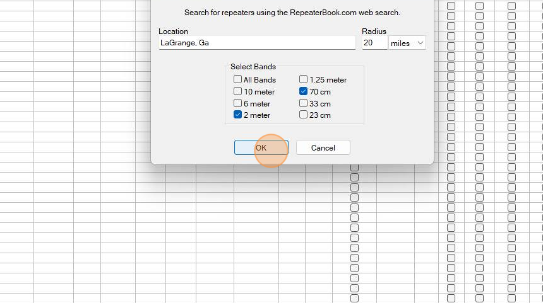
Task: Enable the 33 cm band checkbox
Action: [303, 103]
